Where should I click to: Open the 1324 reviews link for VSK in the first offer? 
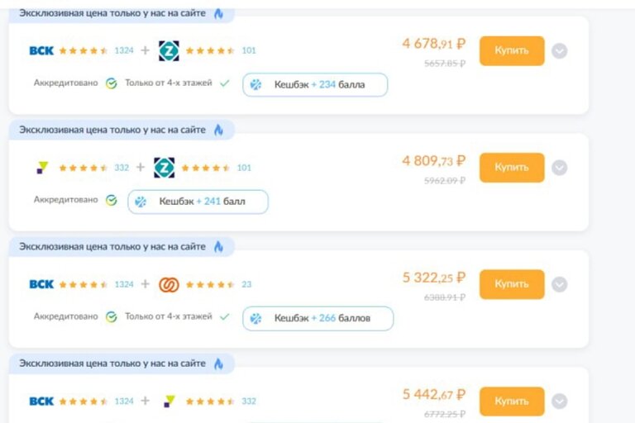pyautogui.click(x=124, y=50)
